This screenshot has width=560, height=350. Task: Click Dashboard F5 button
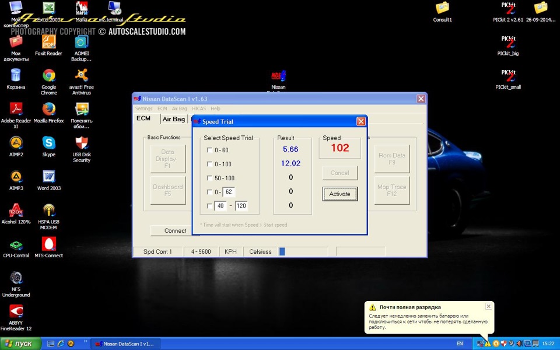pos(168,190)
